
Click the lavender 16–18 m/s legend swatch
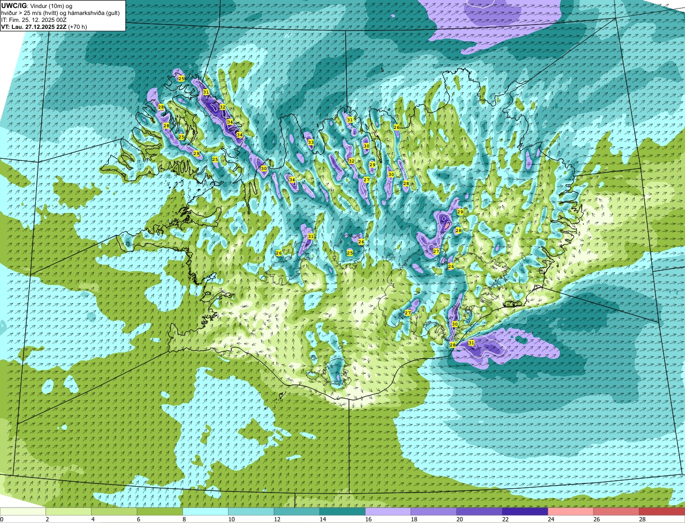388,512
